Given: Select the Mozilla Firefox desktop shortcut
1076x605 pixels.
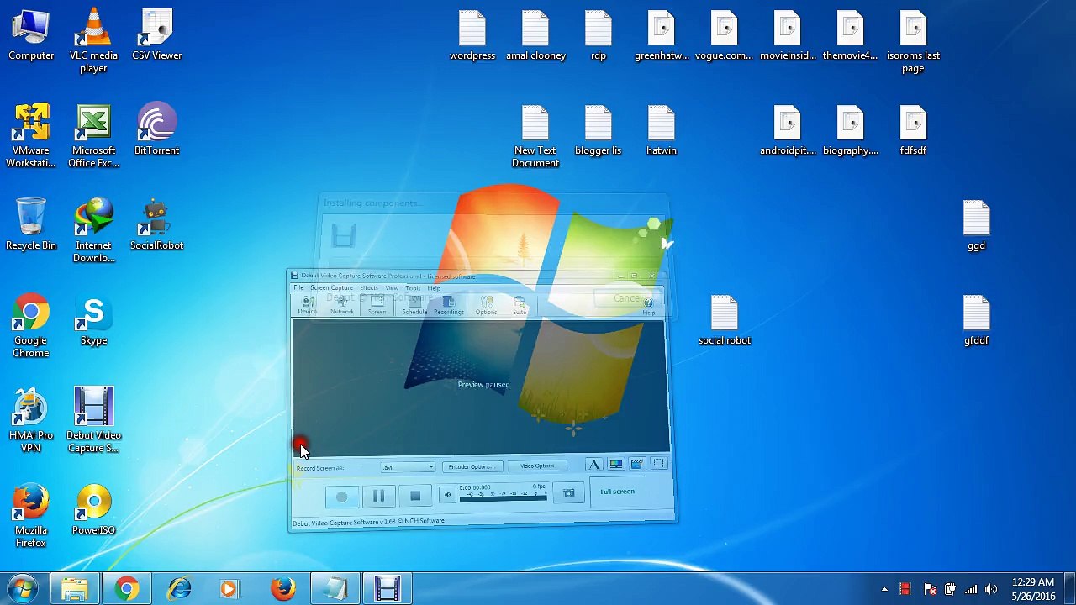Looking at the screenshot, I should [31, 516].
